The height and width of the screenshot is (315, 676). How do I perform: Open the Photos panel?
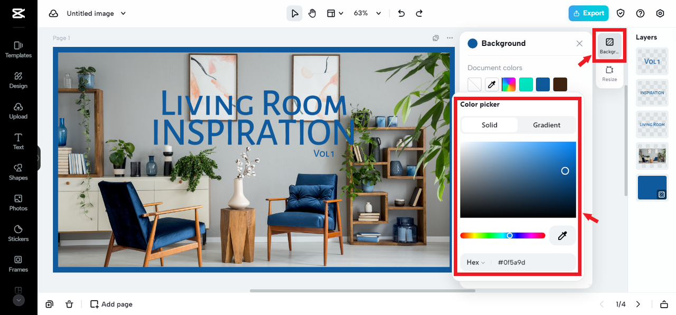tap(18, 203)
